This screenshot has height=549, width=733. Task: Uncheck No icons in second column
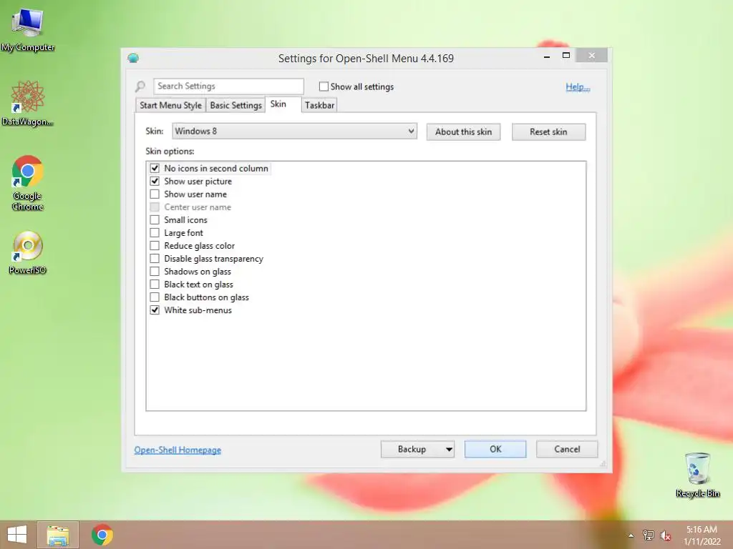155,168
